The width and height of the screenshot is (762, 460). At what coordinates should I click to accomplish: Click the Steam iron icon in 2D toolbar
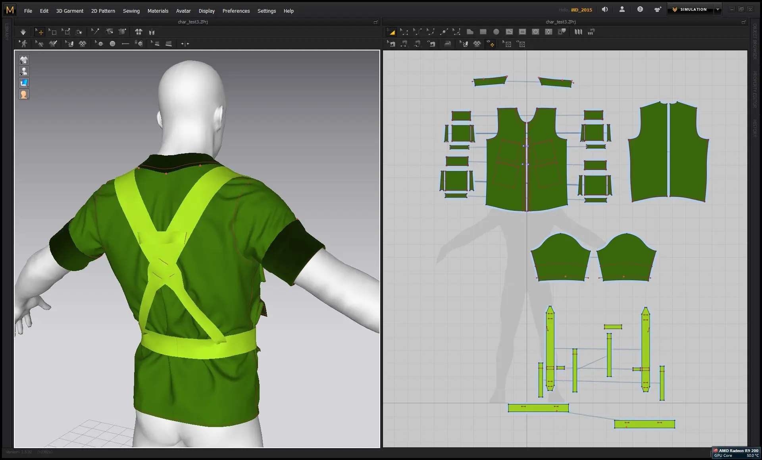click(x=447, y=44)
